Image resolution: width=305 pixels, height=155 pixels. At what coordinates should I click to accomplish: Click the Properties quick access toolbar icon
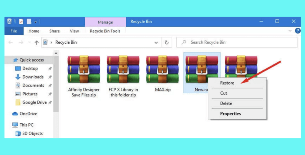[x=21, y=22]
